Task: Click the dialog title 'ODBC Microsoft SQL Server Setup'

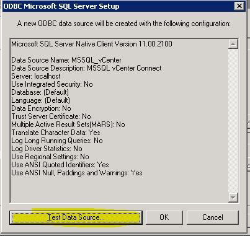Action: tap(61, 6)
